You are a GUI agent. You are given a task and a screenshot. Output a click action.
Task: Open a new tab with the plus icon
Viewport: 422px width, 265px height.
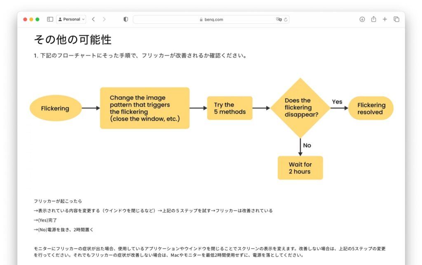385,19
